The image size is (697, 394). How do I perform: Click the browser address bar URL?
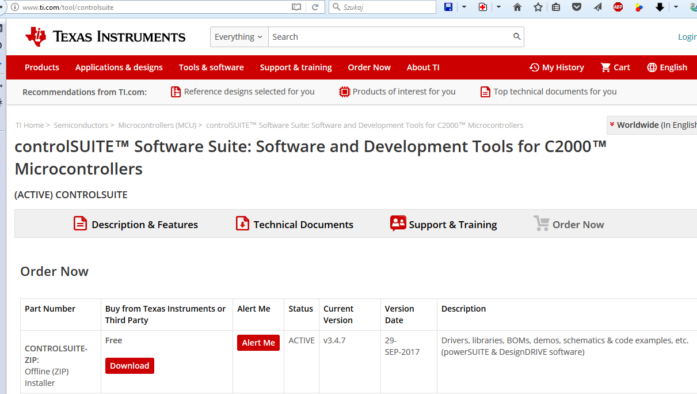click(68, 7)
